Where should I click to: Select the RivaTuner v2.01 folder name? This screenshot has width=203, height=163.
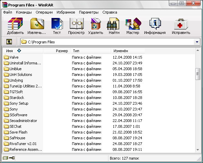pyautogui.click(x=23, y=144)
